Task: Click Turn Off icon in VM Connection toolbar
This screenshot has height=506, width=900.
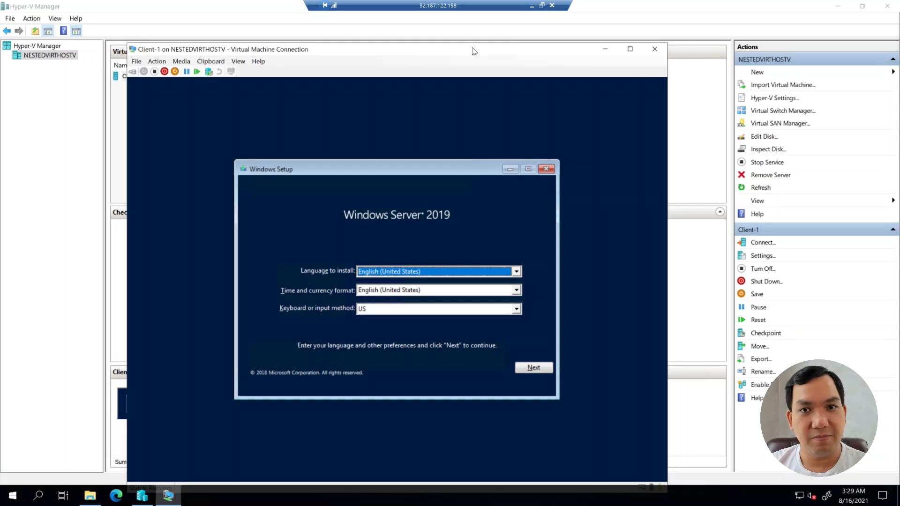Action: [154, 71]
